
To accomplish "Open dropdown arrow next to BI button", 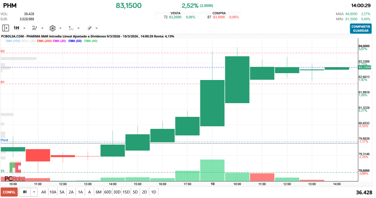I will click(34, 192).
